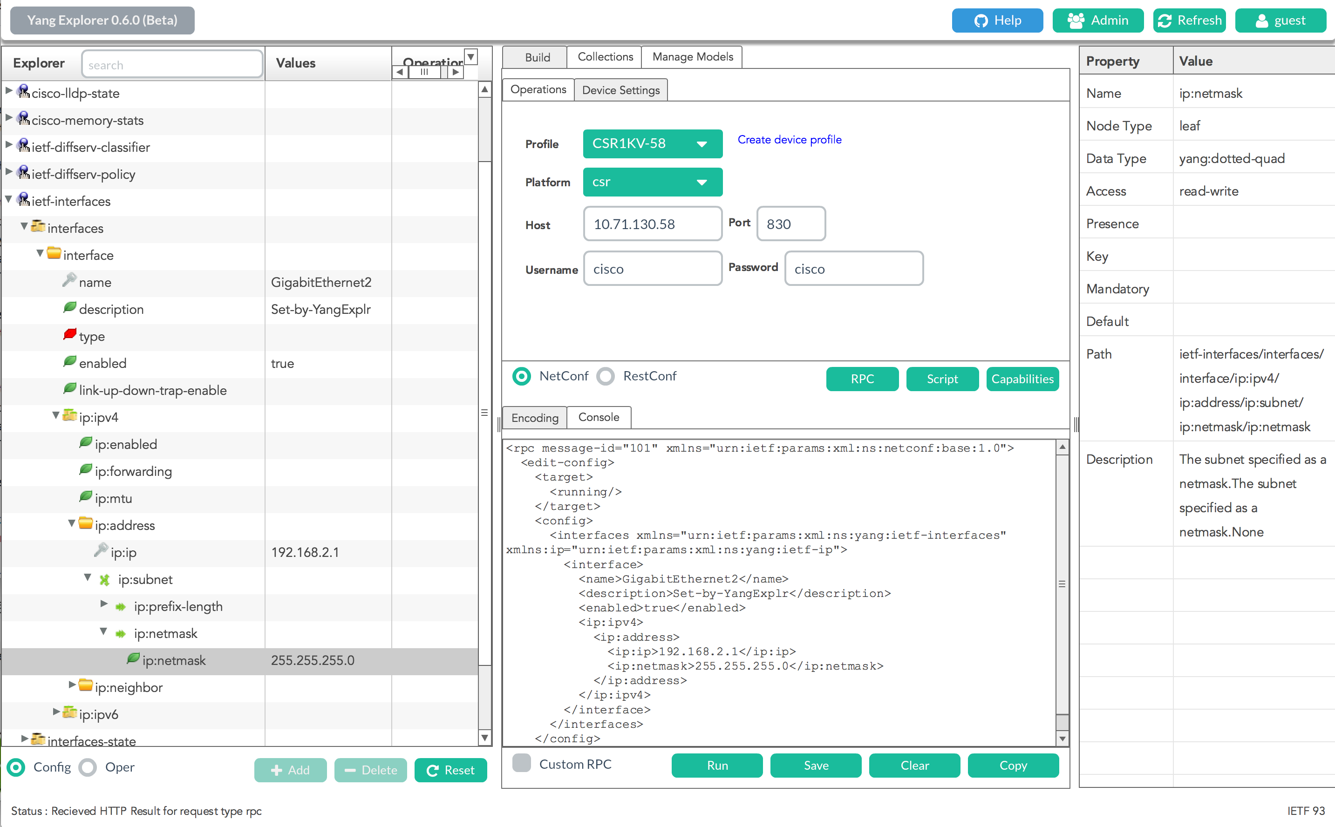Image resolution: width=1335 pixels, height=827 pixels.
Task: Click the module icon for cisco-lldp-state
Action: 23,91
